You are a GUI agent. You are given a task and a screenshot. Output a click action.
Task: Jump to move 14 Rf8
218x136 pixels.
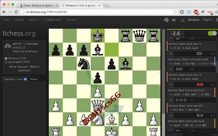click(199, 54)
